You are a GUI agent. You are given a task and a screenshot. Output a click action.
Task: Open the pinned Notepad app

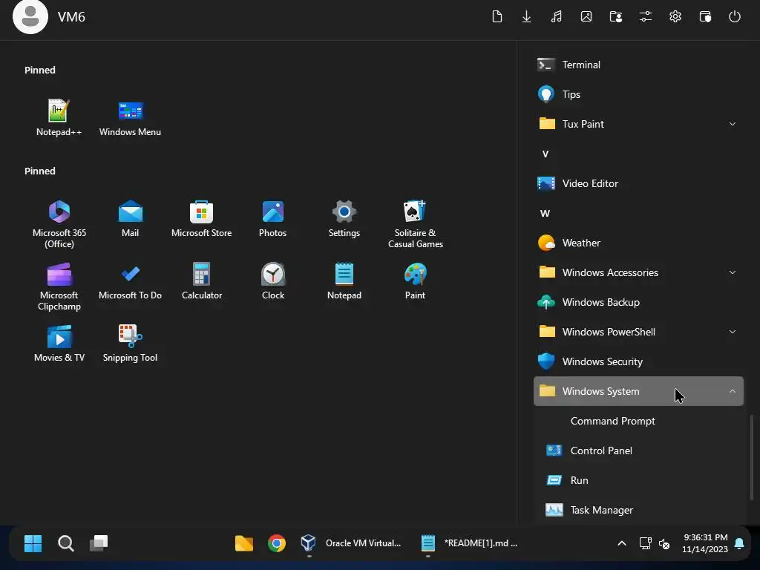coord(344,281)
